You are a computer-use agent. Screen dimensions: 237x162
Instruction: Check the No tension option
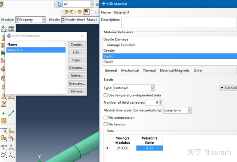106,124
